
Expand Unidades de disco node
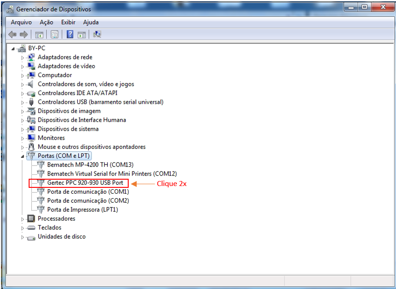tap(22, 237)
